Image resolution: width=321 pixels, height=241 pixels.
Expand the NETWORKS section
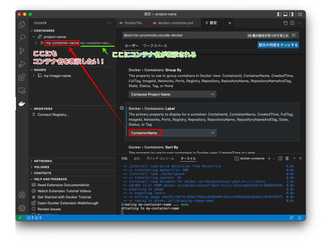point(31,161)
